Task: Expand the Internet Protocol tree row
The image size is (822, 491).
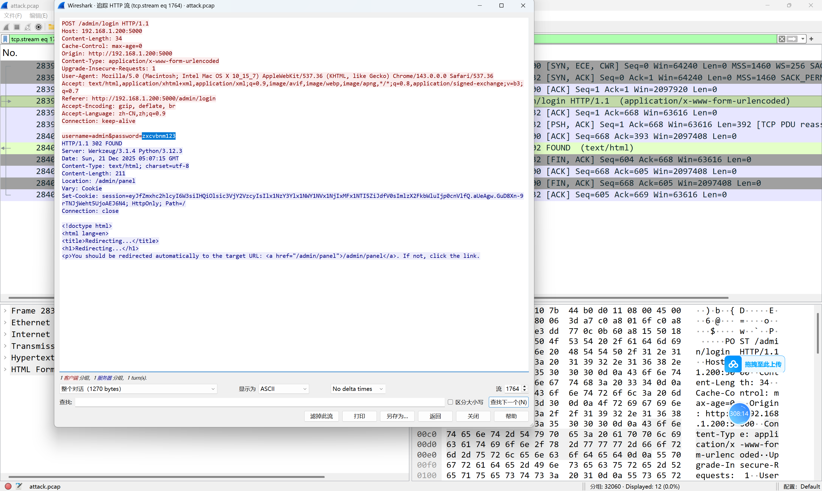Action: (x=5, y=334)
